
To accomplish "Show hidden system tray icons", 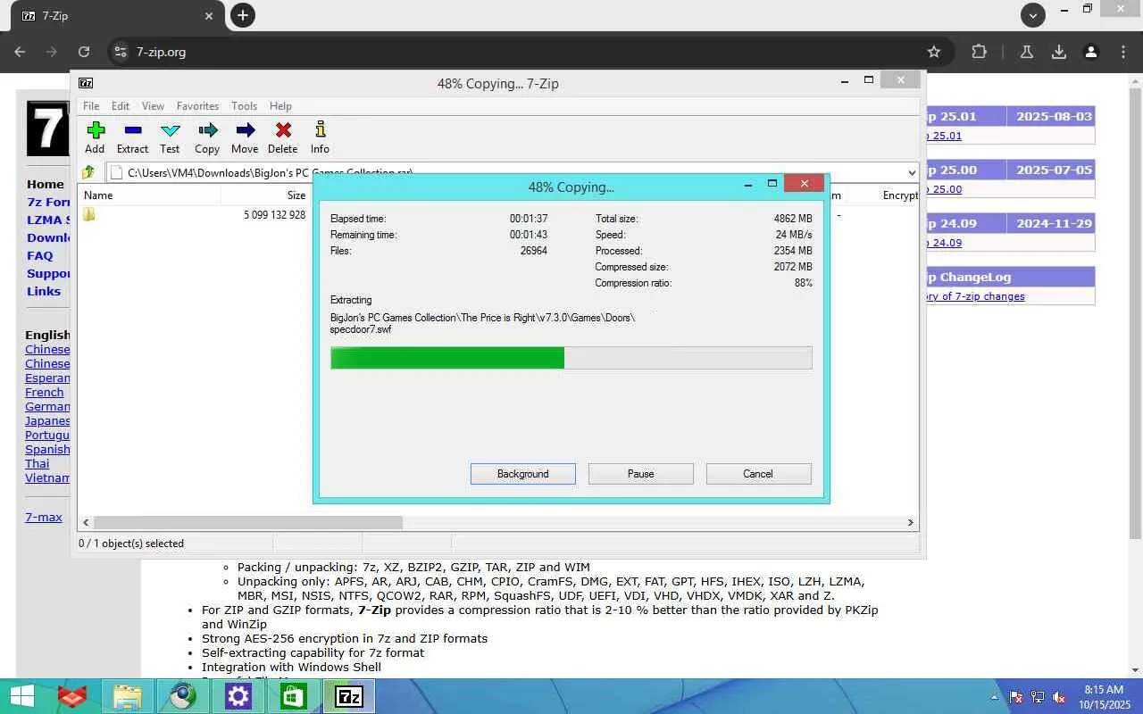I will 994,697.
